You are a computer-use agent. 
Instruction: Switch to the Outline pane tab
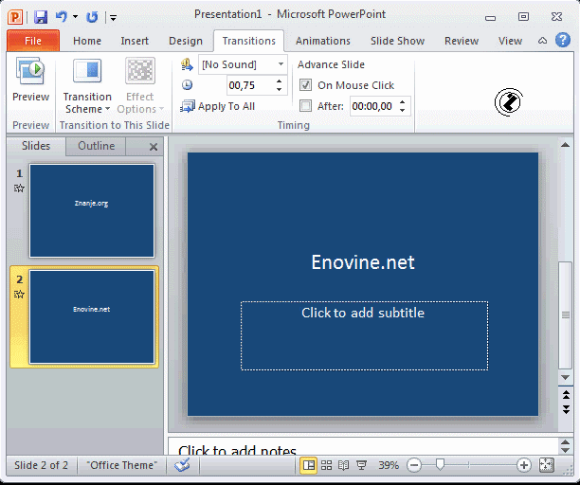pyautogui.click(x=96, y=146)
